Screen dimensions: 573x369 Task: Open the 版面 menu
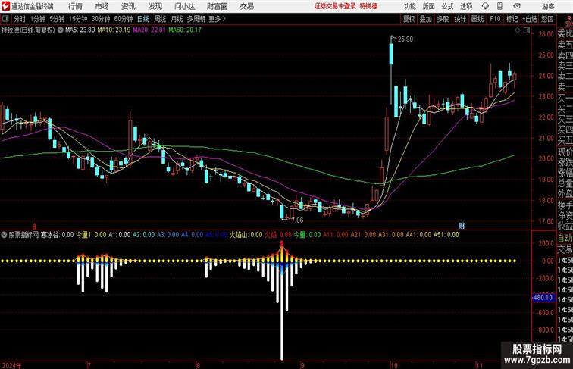pos(429,6)
